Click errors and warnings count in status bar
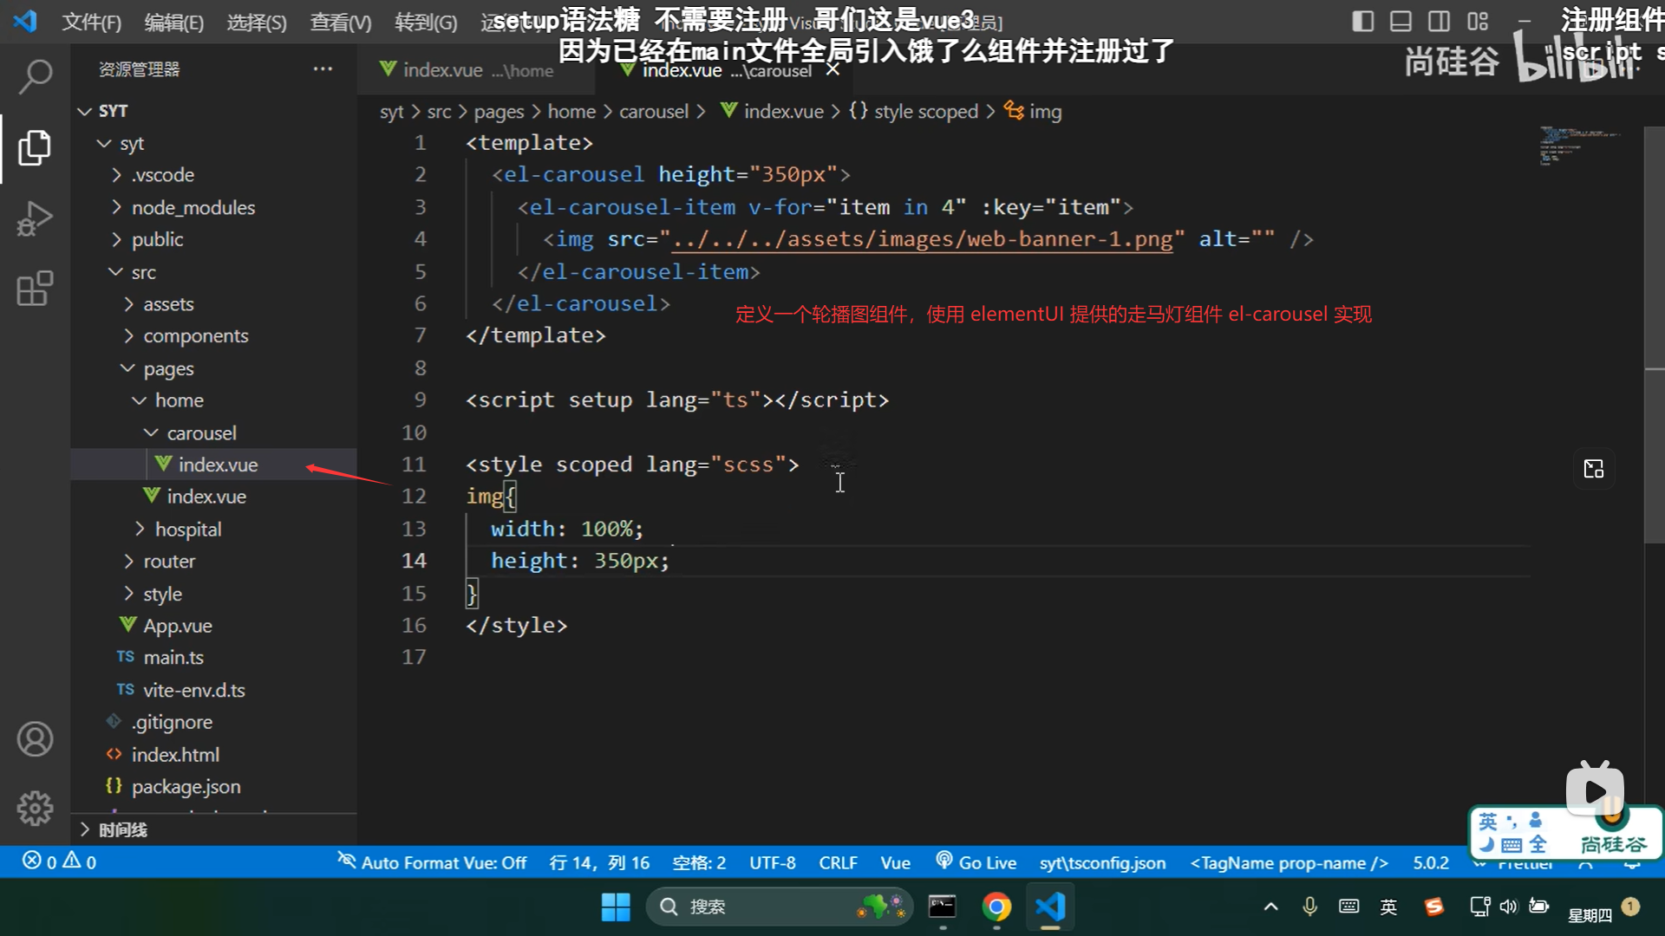The height and width of the screenshot is (936, 1665). [59, 861]
